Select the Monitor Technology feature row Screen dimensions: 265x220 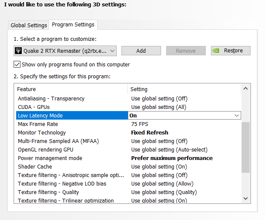point(42,133)
